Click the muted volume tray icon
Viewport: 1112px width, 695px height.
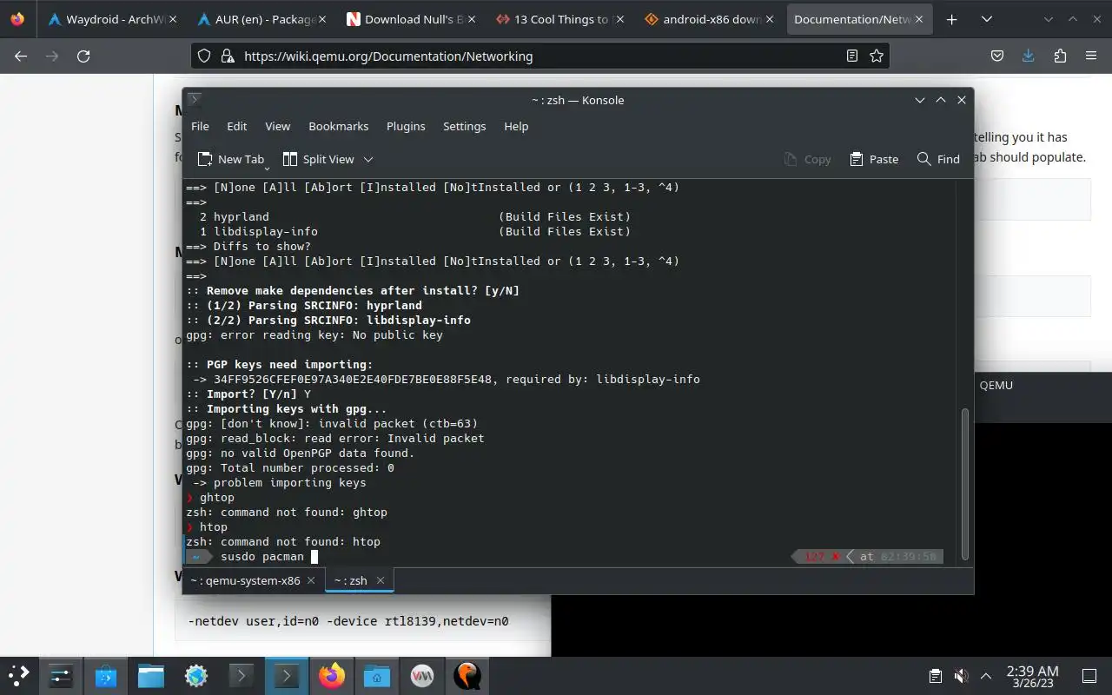(x=961, y=675)
